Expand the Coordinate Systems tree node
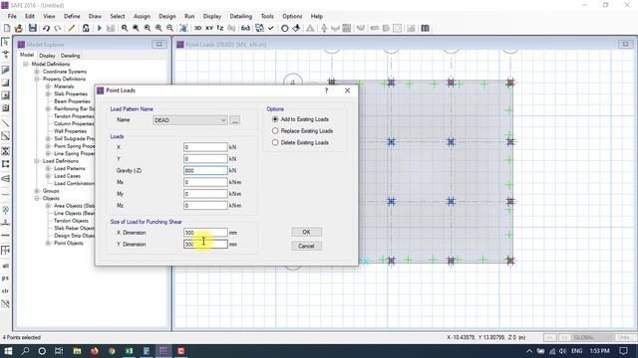Image resolution: width=638 pixels, height=358 pixels. pyautogui.click(x=37, y=72)
